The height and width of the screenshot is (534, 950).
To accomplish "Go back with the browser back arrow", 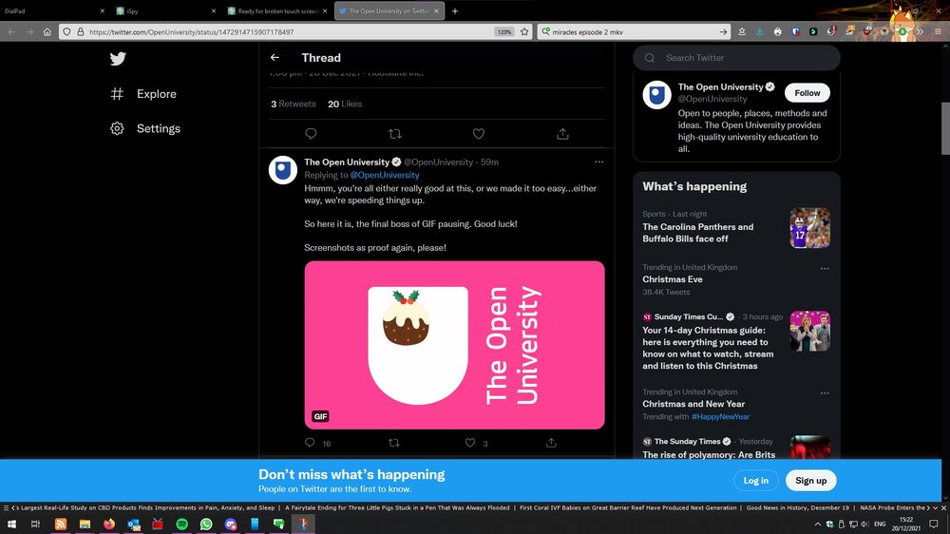I will coord(11,31).
